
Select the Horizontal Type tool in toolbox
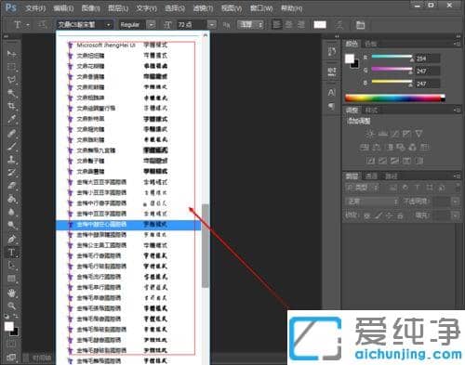(x=12, y=253)
